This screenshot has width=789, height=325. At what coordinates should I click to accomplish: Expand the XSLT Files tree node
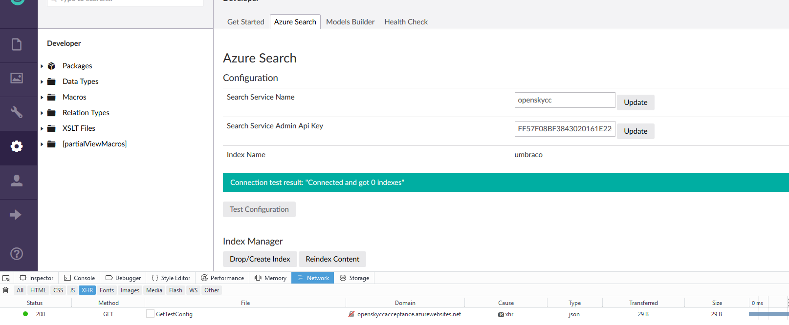click(x=42, y=128)
